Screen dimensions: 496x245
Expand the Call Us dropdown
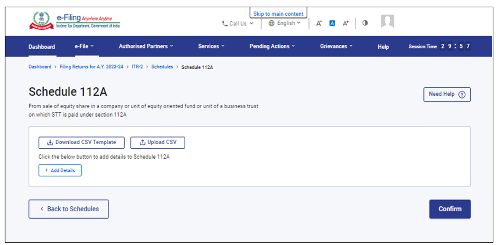[238, 24]
